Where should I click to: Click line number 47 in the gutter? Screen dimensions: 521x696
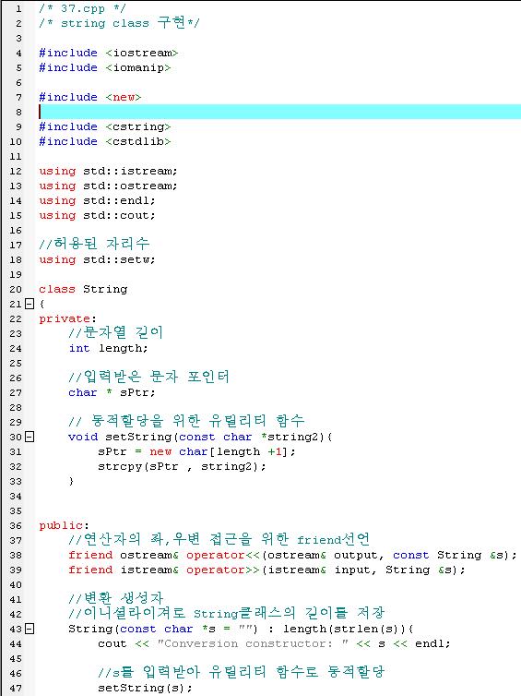coord(16,688)
